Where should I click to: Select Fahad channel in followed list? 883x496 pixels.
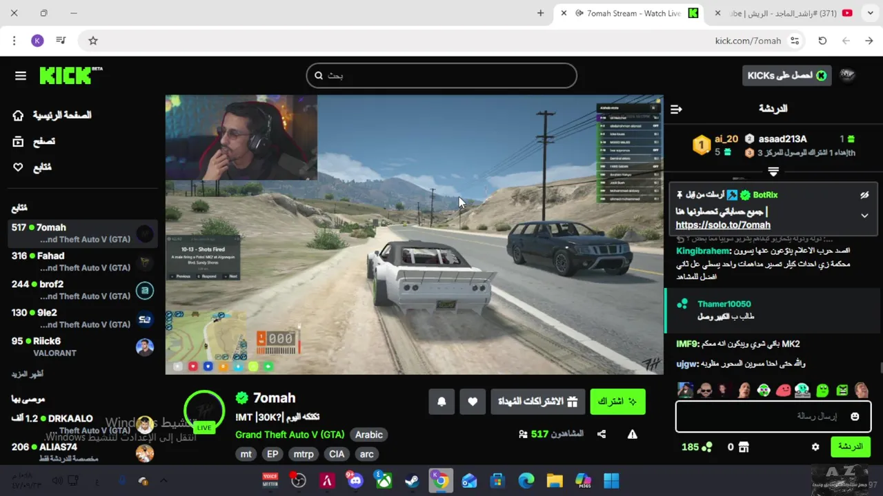(x=83, y=262)
